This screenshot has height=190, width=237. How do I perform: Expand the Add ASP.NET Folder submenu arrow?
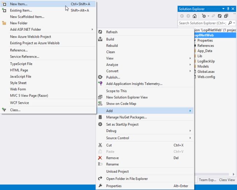[92, 29]
